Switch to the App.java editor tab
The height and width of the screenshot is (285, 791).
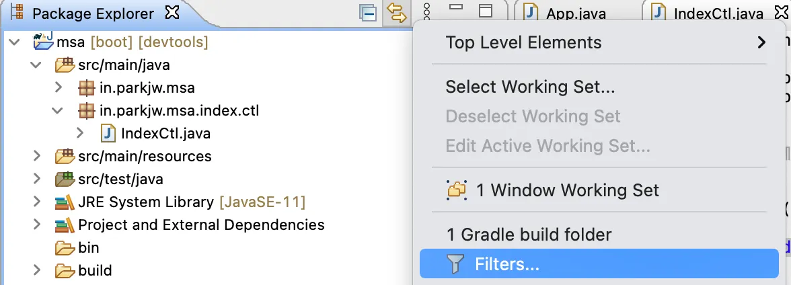(x=576, y=13)
